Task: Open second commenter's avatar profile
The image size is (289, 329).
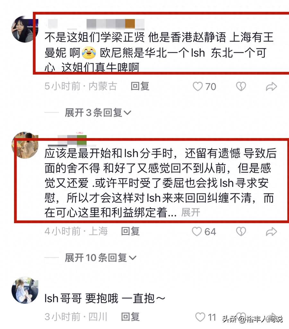Action: [25, 145]
